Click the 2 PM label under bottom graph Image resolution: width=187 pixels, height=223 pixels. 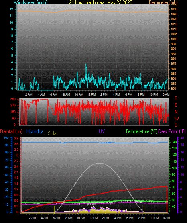[106, 218]
